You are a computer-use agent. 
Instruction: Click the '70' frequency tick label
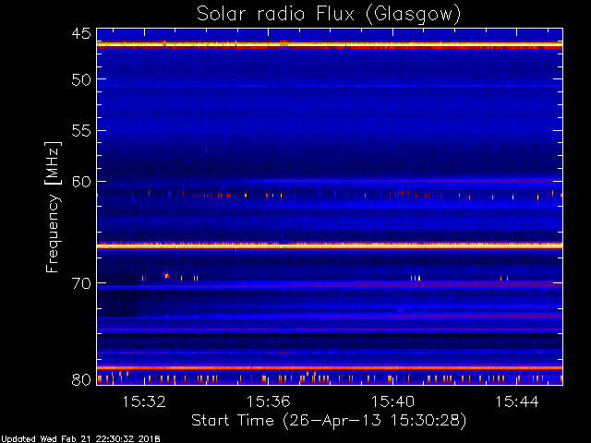(x=81, y=283)
